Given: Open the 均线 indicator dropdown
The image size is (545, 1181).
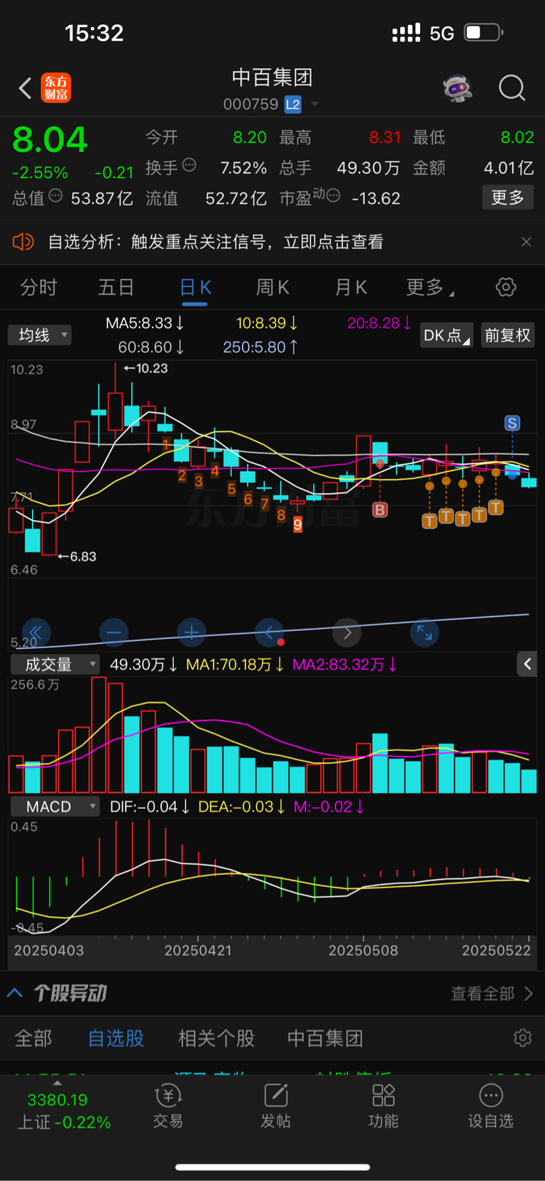Looking at the screenshot, I should click(40, 335).
